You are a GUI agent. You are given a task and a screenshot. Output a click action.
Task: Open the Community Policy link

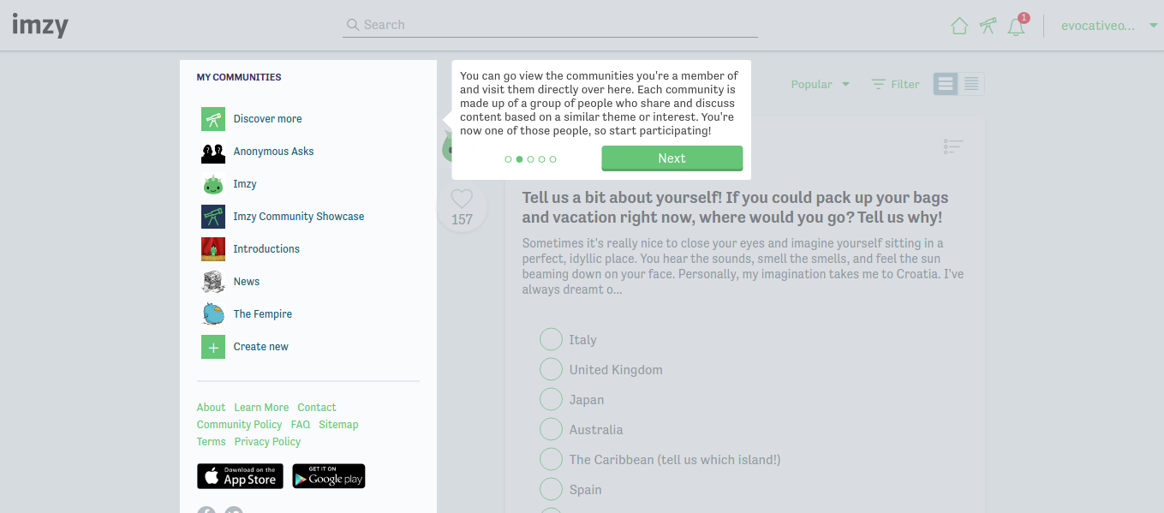click(239, 425)
